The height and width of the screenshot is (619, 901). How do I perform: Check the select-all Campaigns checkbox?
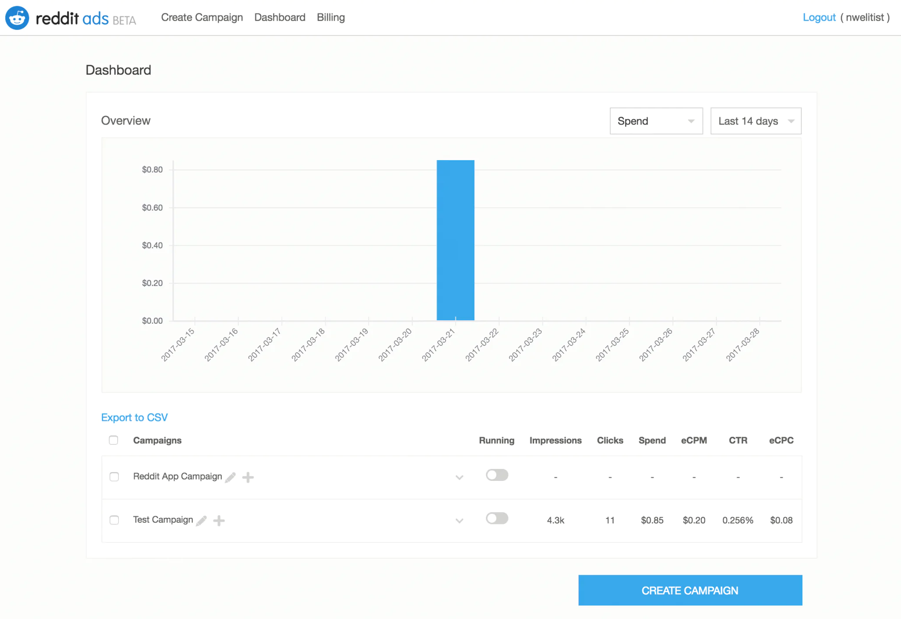(x=114, y=440)
